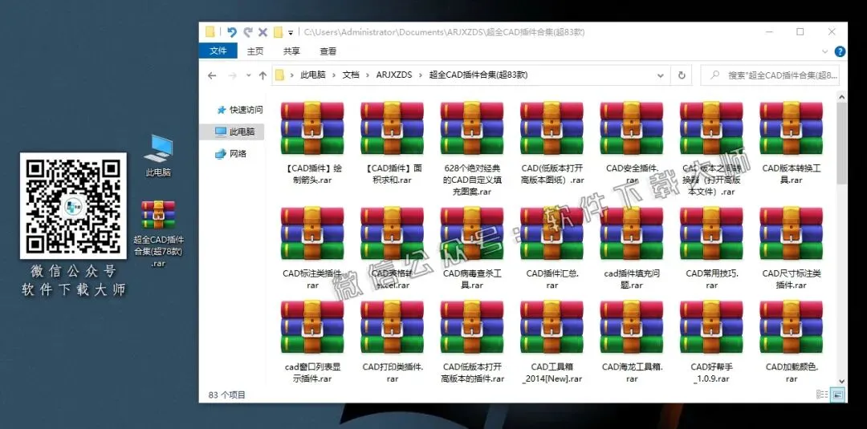Go up one folder level arrow
This screenshot has height=429, width=867.
(x=263, y=75)
